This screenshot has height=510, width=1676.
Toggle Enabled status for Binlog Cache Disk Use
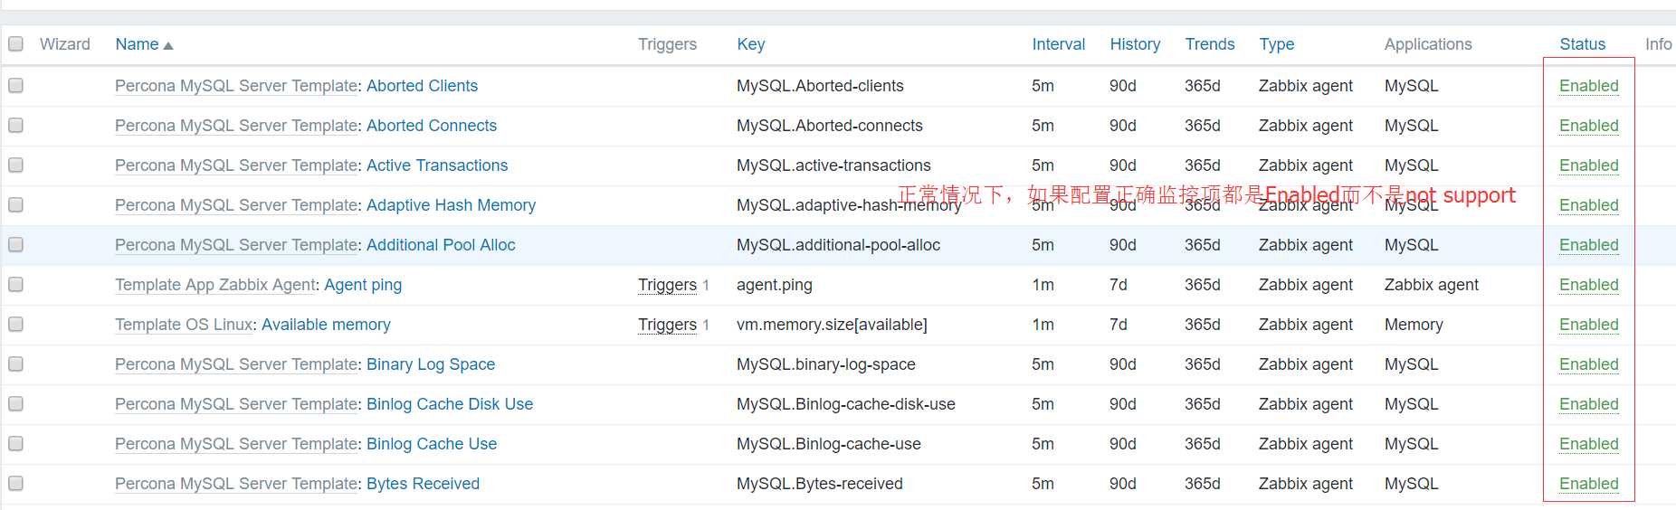pyautogui.click(x=1588, y=404)
